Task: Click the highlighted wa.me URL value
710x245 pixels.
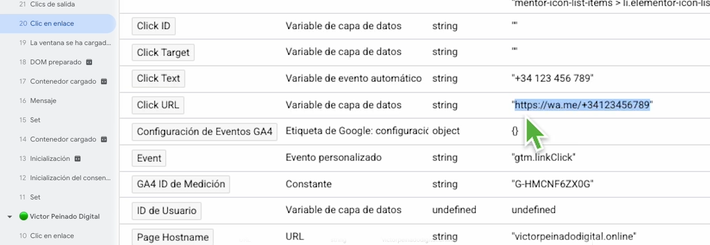Action: [583, 105]
